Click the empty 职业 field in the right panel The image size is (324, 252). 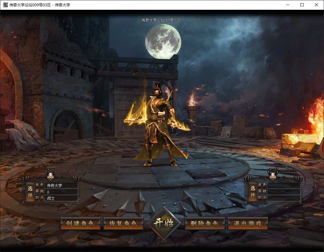coord(284,198)
